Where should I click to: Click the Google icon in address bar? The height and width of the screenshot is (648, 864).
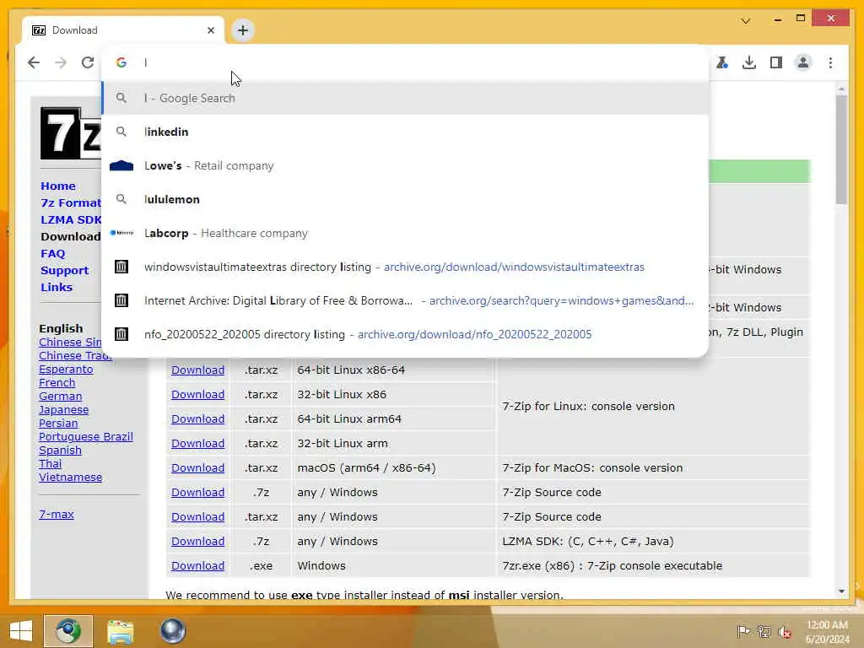[x=121, y=62]
